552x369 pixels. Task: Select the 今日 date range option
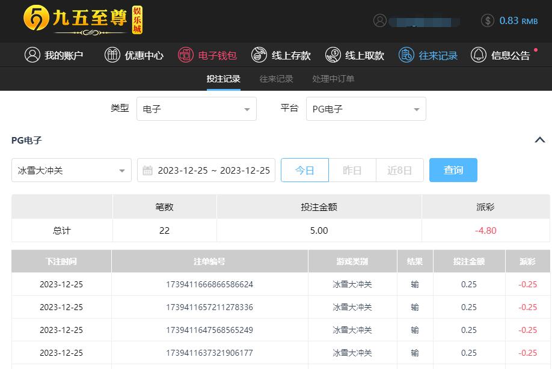305,170
